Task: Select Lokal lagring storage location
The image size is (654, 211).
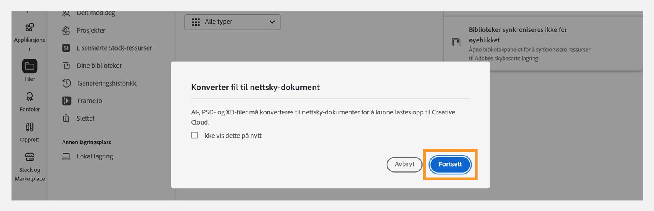Action: tap(95, 156)
